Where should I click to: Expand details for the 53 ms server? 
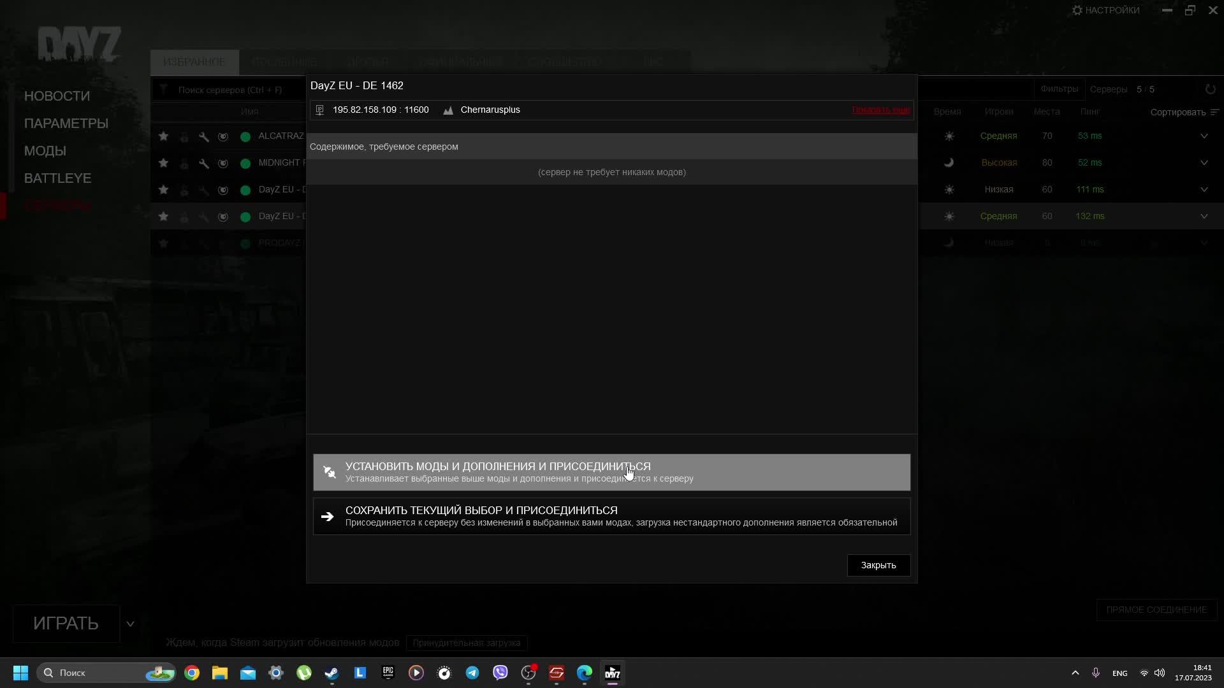pos(1204,136)
